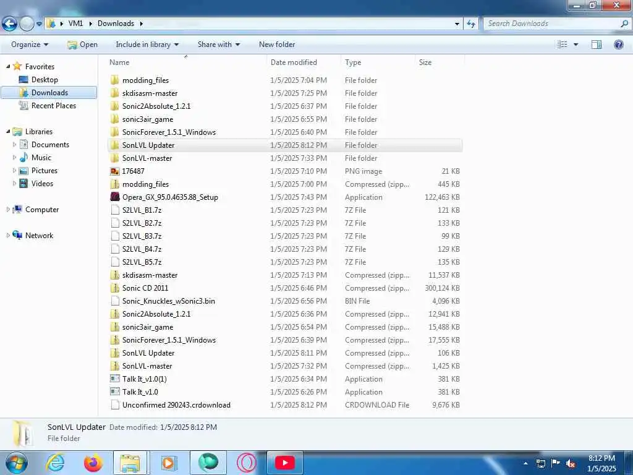Select the Opera_GX_95.0.4635.88_Setup application icon
633x475 pixels.
click(x=114, y=197)
